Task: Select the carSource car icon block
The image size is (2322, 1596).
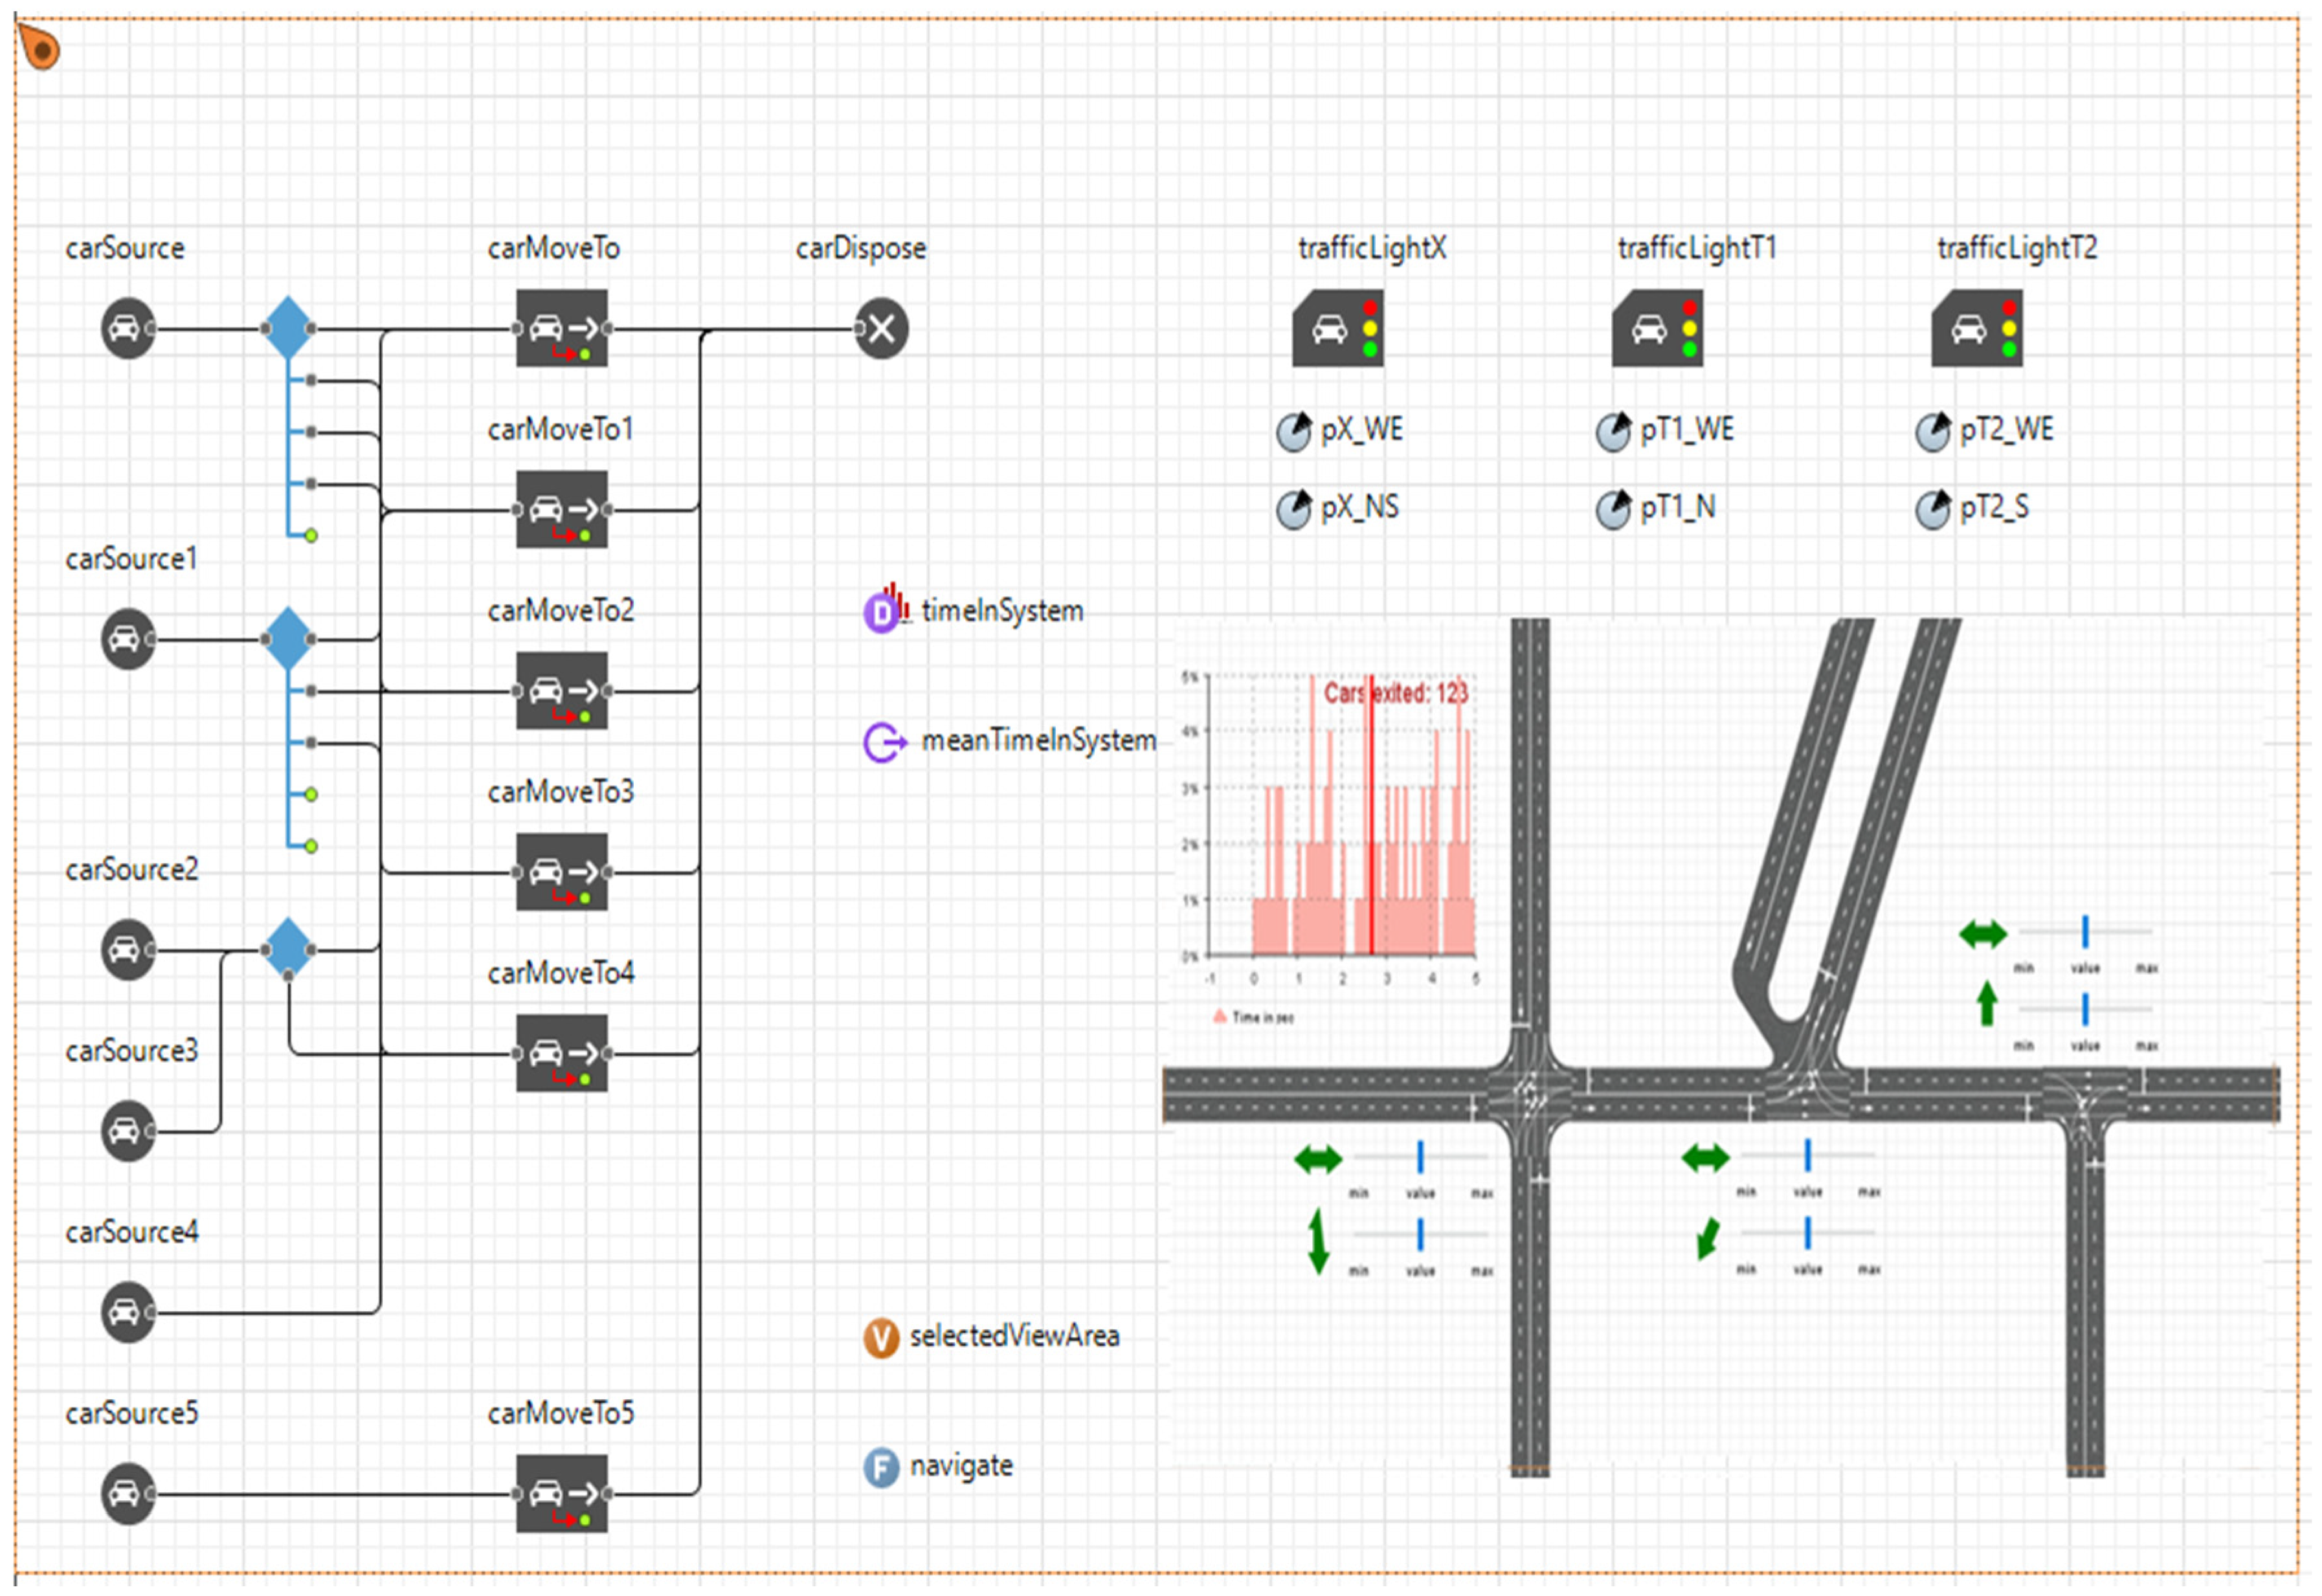Action: [127, 328]
